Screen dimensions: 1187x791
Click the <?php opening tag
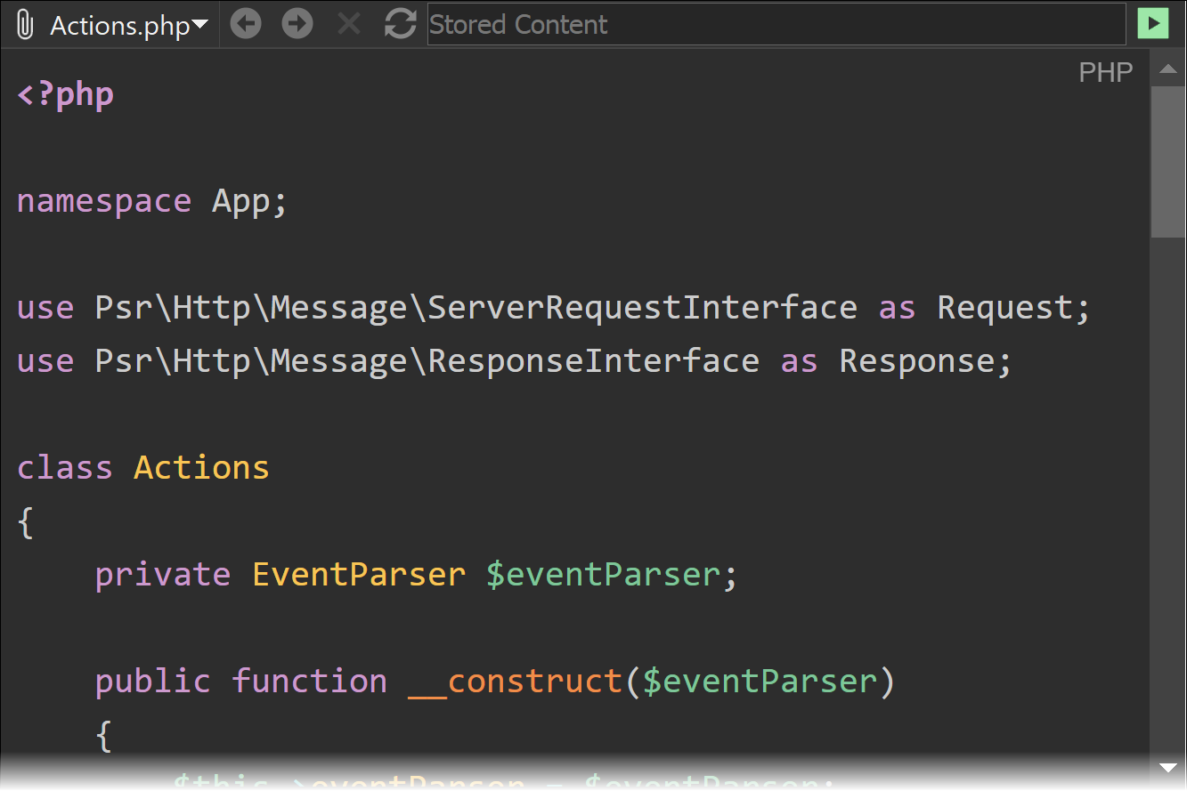click(65, 94)
